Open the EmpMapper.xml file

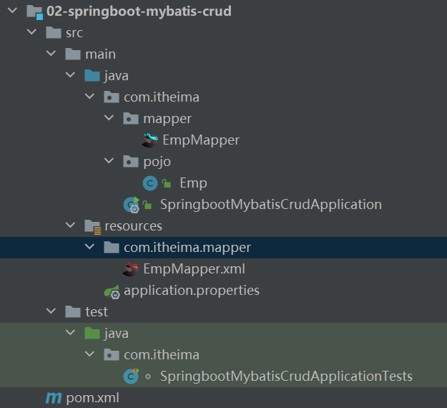tap(194, 269)
